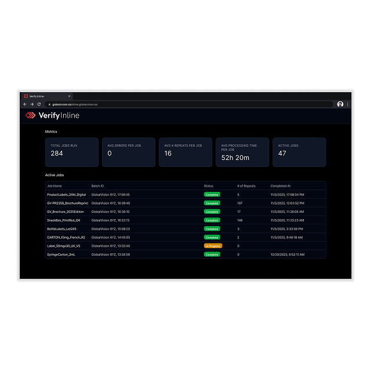Click Complete badge for CARTON_10mg_French_R2
This screenshot has height=371, width=371.
click(x=212, y=237)
